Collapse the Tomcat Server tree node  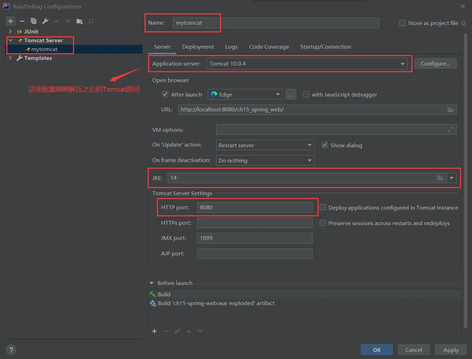(x=10, y=41)
